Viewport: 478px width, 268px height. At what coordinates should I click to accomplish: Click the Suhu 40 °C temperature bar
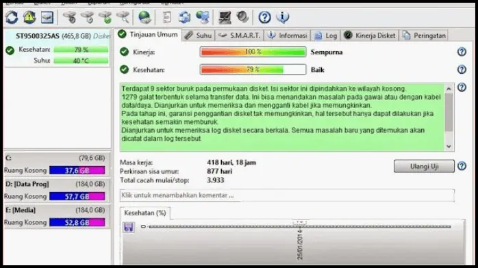[x=81, y=61]
